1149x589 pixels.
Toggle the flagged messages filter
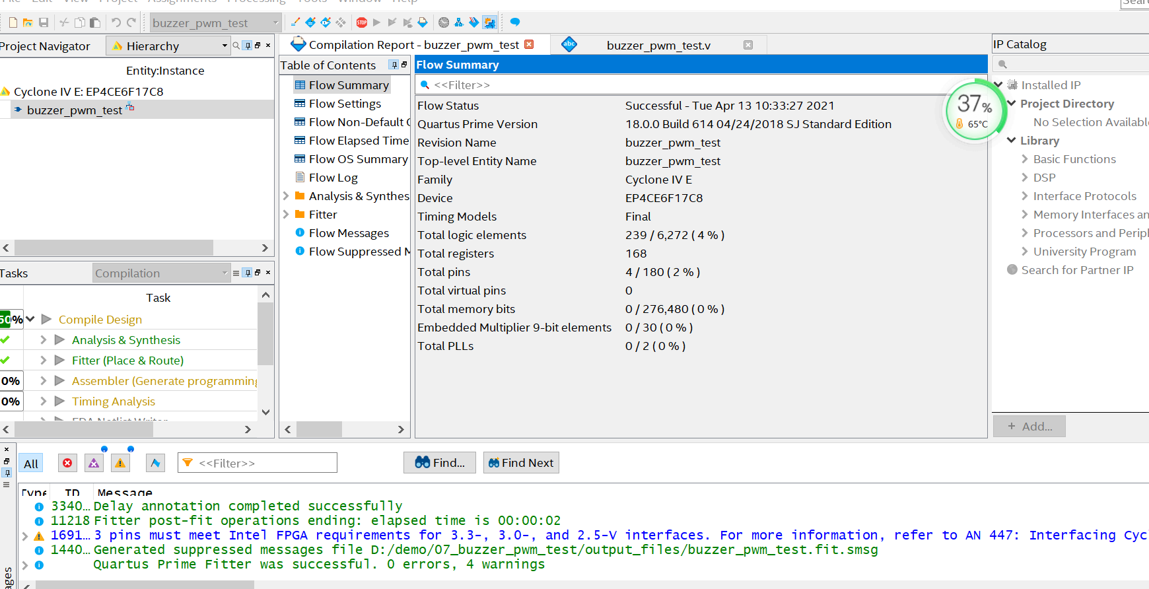tap(155, 463)
